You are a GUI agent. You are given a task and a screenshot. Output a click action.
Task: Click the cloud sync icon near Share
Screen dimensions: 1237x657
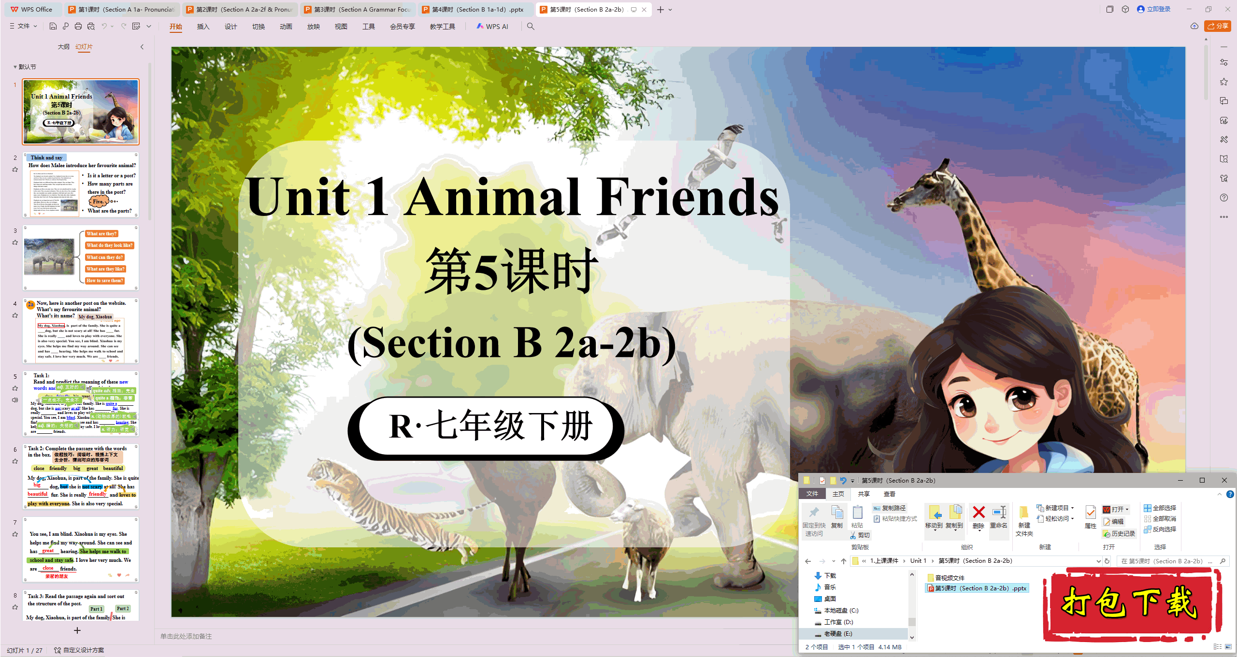[x=1194, y=26]
